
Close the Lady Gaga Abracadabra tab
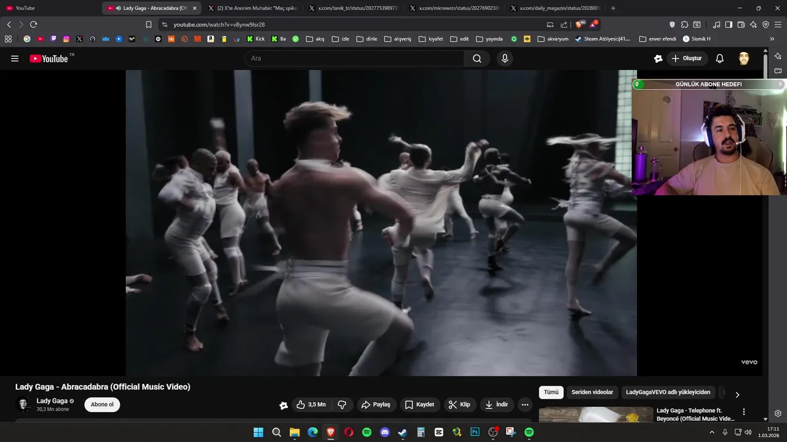click(x=195, y=8)
